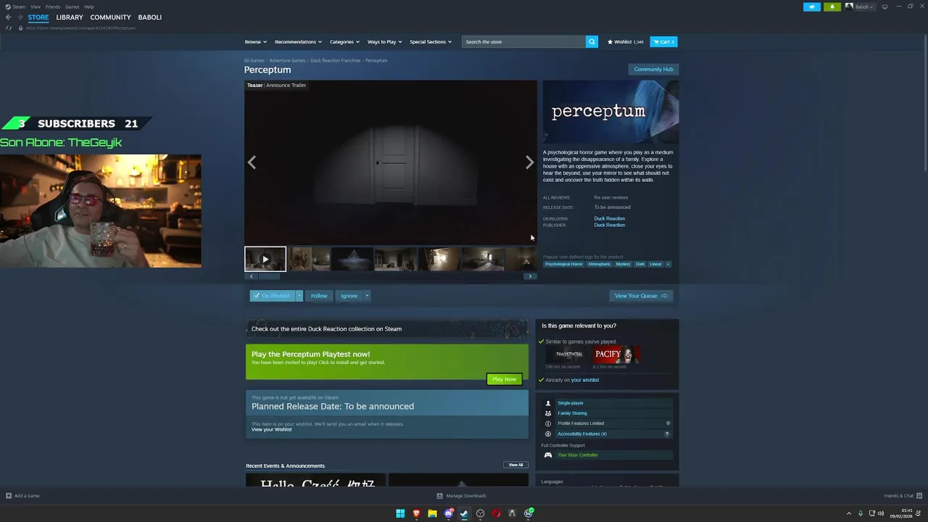Screen dimensions: 928x522
Task: Open Wishlist link in header
Action: (625, 42)
